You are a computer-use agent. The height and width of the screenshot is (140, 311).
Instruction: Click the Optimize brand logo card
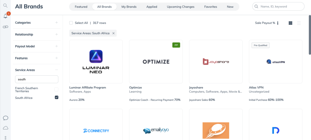click(x=156, y=62)
